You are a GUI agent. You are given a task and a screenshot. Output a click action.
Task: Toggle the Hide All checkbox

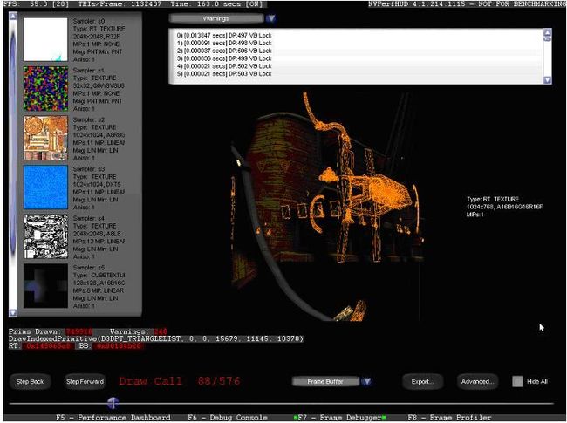518,381
